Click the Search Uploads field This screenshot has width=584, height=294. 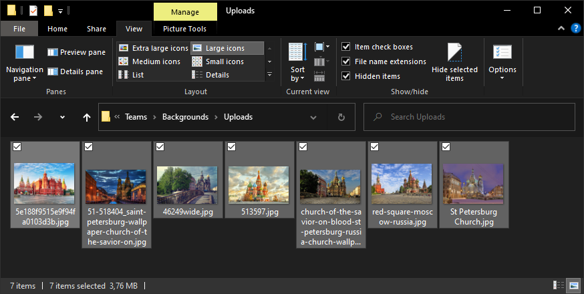(x=468, y=117)
